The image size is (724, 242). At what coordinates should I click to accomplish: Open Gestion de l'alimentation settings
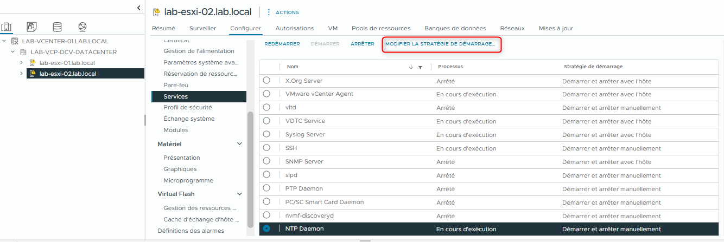tap(199, 51)
